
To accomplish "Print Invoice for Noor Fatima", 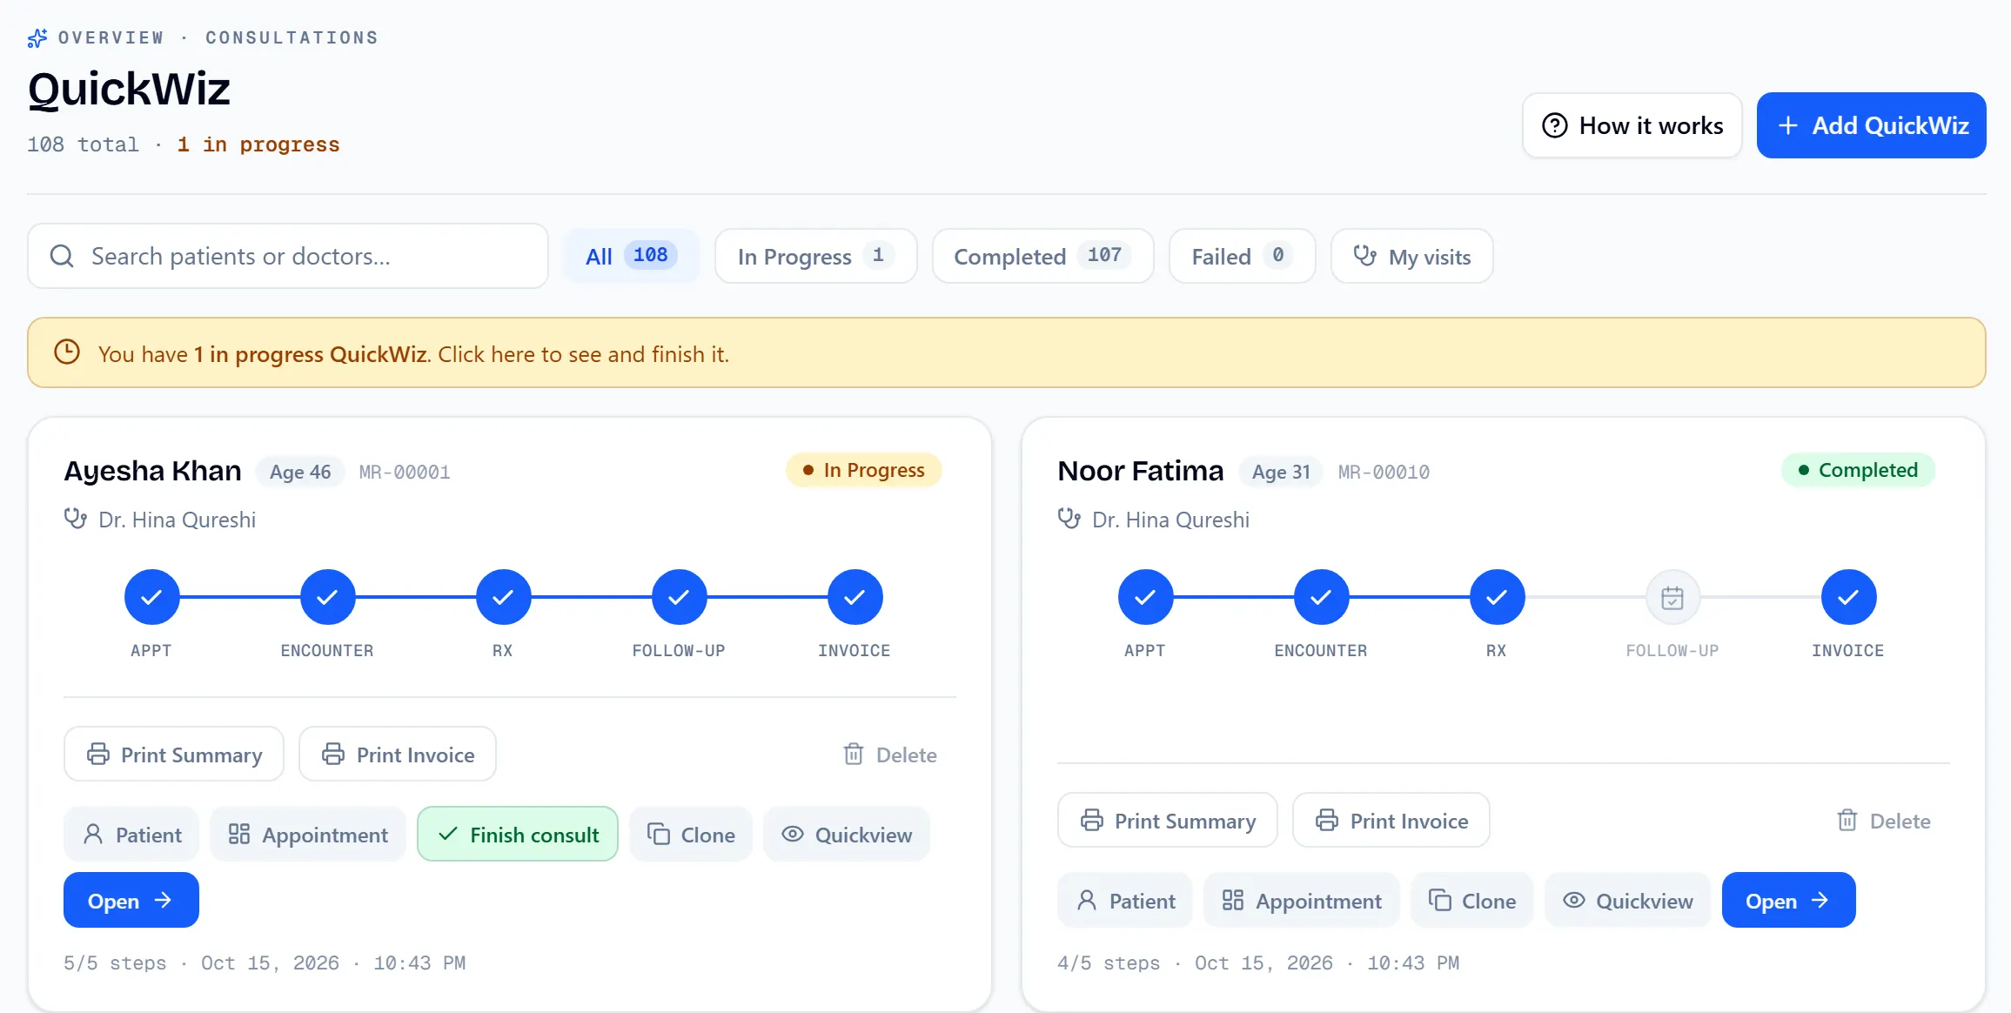I will pos(1391,821).
